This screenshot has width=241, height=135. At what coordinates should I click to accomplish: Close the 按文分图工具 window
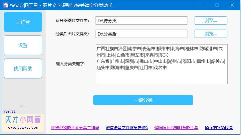click(x=232, y=5)
